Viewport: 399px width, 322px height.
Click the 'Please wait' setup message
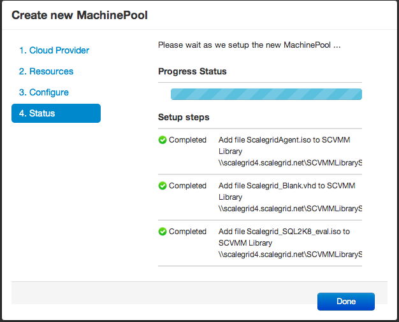pos(249,46)
